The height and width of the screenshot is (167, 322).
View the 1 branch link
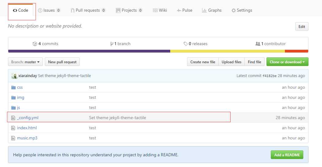pyautogui.click(x=120, y=44)
